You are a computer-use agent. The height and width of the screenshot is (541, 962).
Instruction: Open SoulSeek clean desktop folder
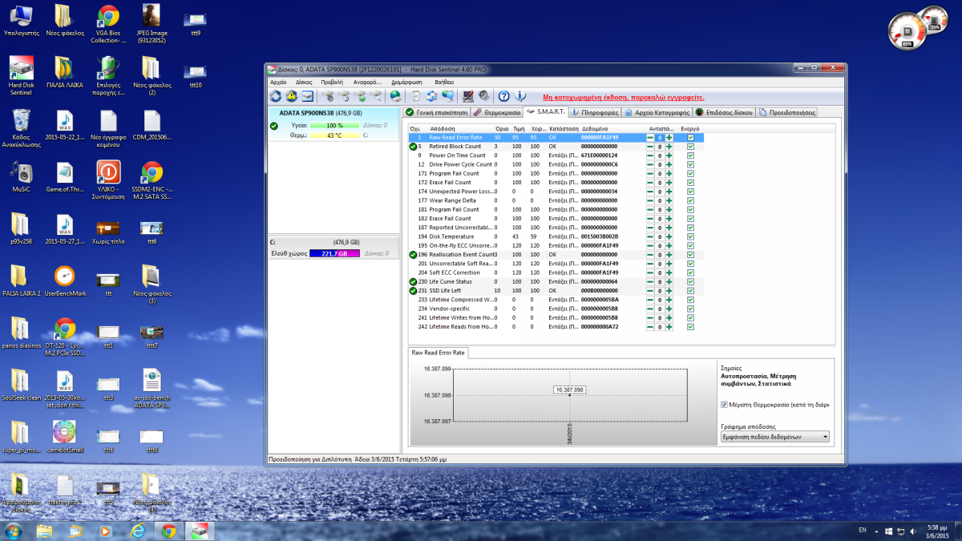[21, 385]
